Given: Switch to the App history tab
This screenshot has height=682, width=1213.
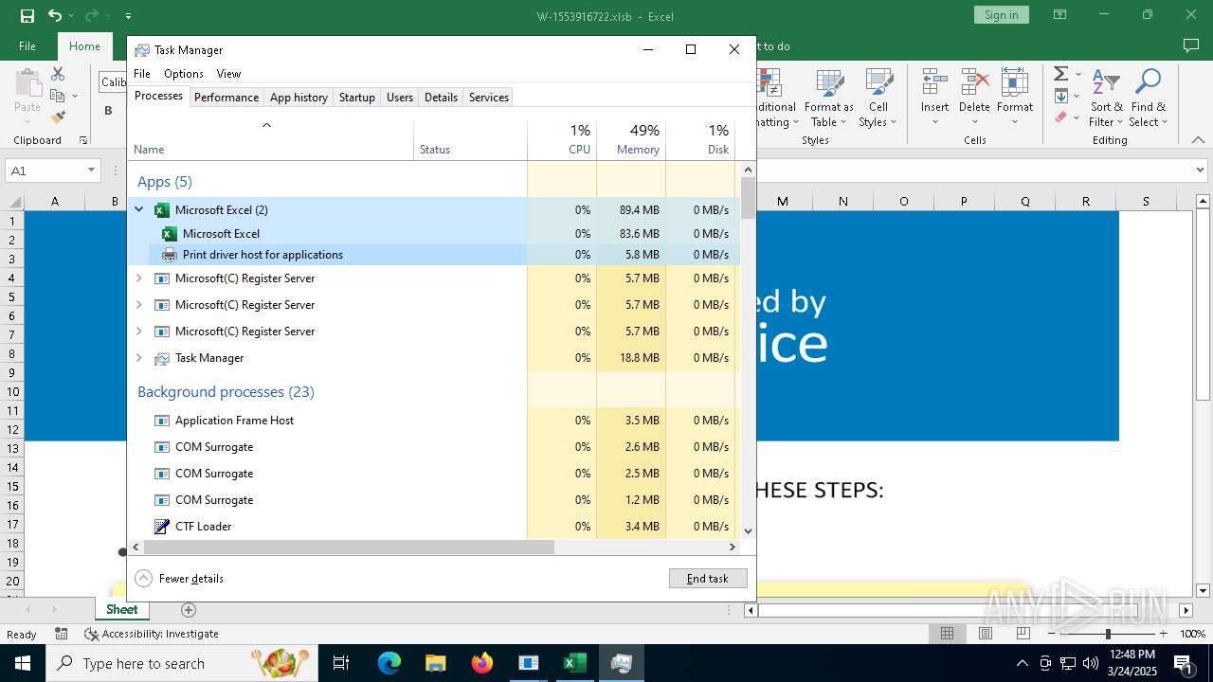Looking at the screenshot, I should (299, 97).
